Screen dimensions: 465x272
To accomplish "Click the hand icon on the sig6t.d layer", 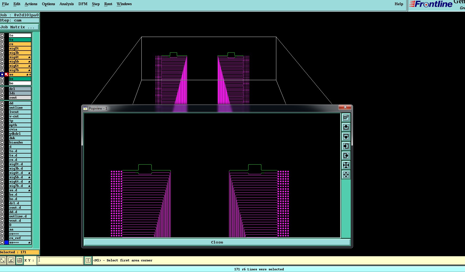I will pos(29,182).
